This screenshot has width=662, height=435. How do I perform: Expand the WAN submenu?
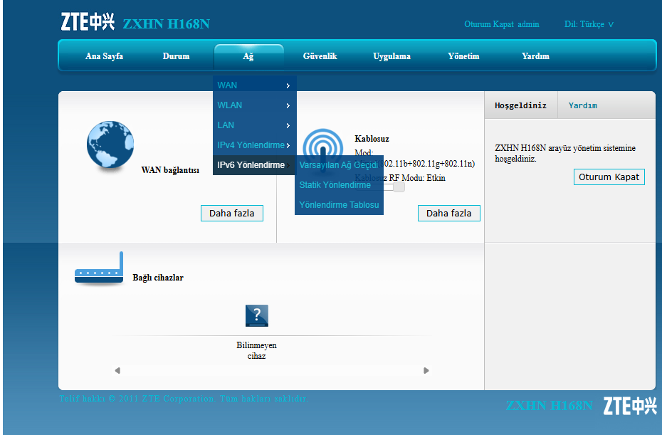255,85
